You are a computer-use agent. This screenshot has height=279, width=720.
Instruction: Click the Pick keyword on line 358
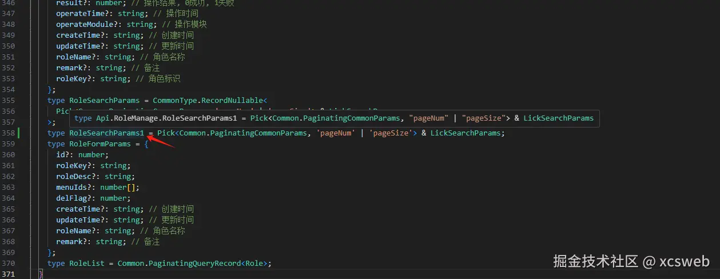coord(166,133)
